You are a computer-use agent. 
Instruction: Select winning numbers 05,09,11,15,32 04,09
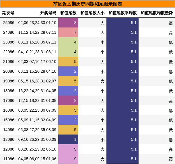tap(37, 120)
